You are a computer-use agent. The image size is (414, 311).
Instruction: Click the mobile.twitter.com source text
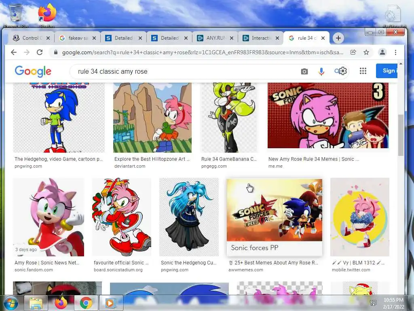[x=351, y=270]
